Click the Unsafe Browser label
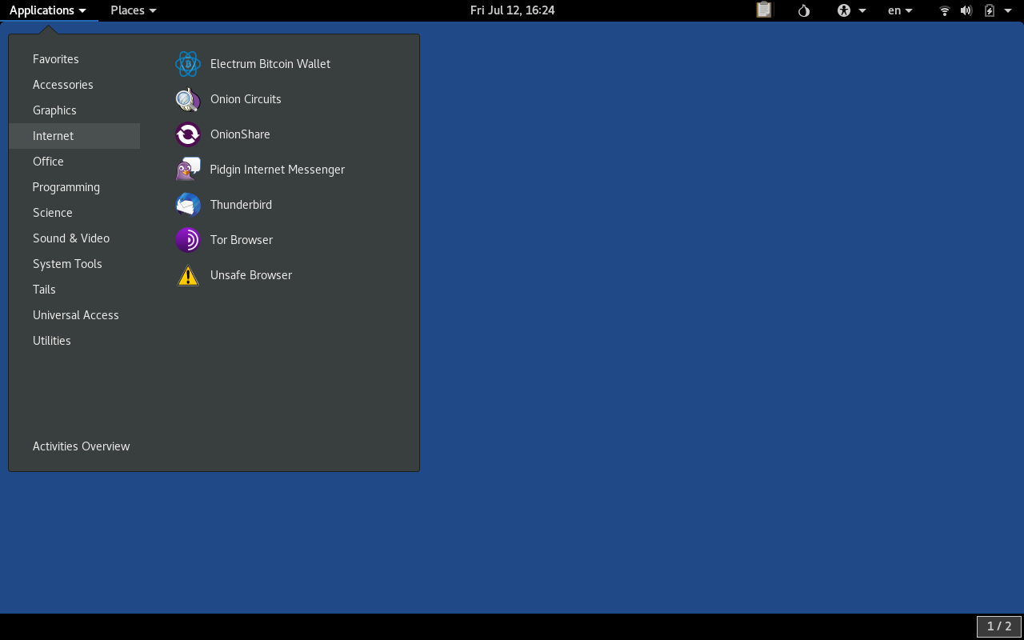Viewport: 1024px width, 640px height. tap(251, 275)
